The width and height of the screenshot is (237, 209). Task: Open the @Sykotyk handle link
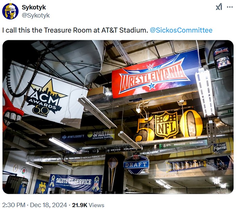36,16
